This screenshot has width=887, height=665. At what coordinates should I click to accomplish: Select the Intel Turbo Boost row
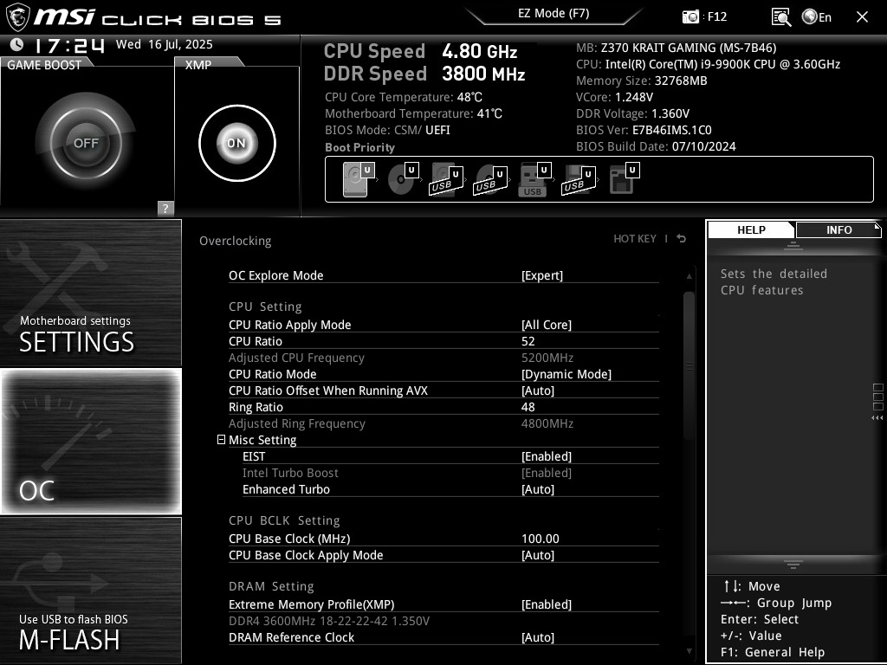(x=443, y=473)
